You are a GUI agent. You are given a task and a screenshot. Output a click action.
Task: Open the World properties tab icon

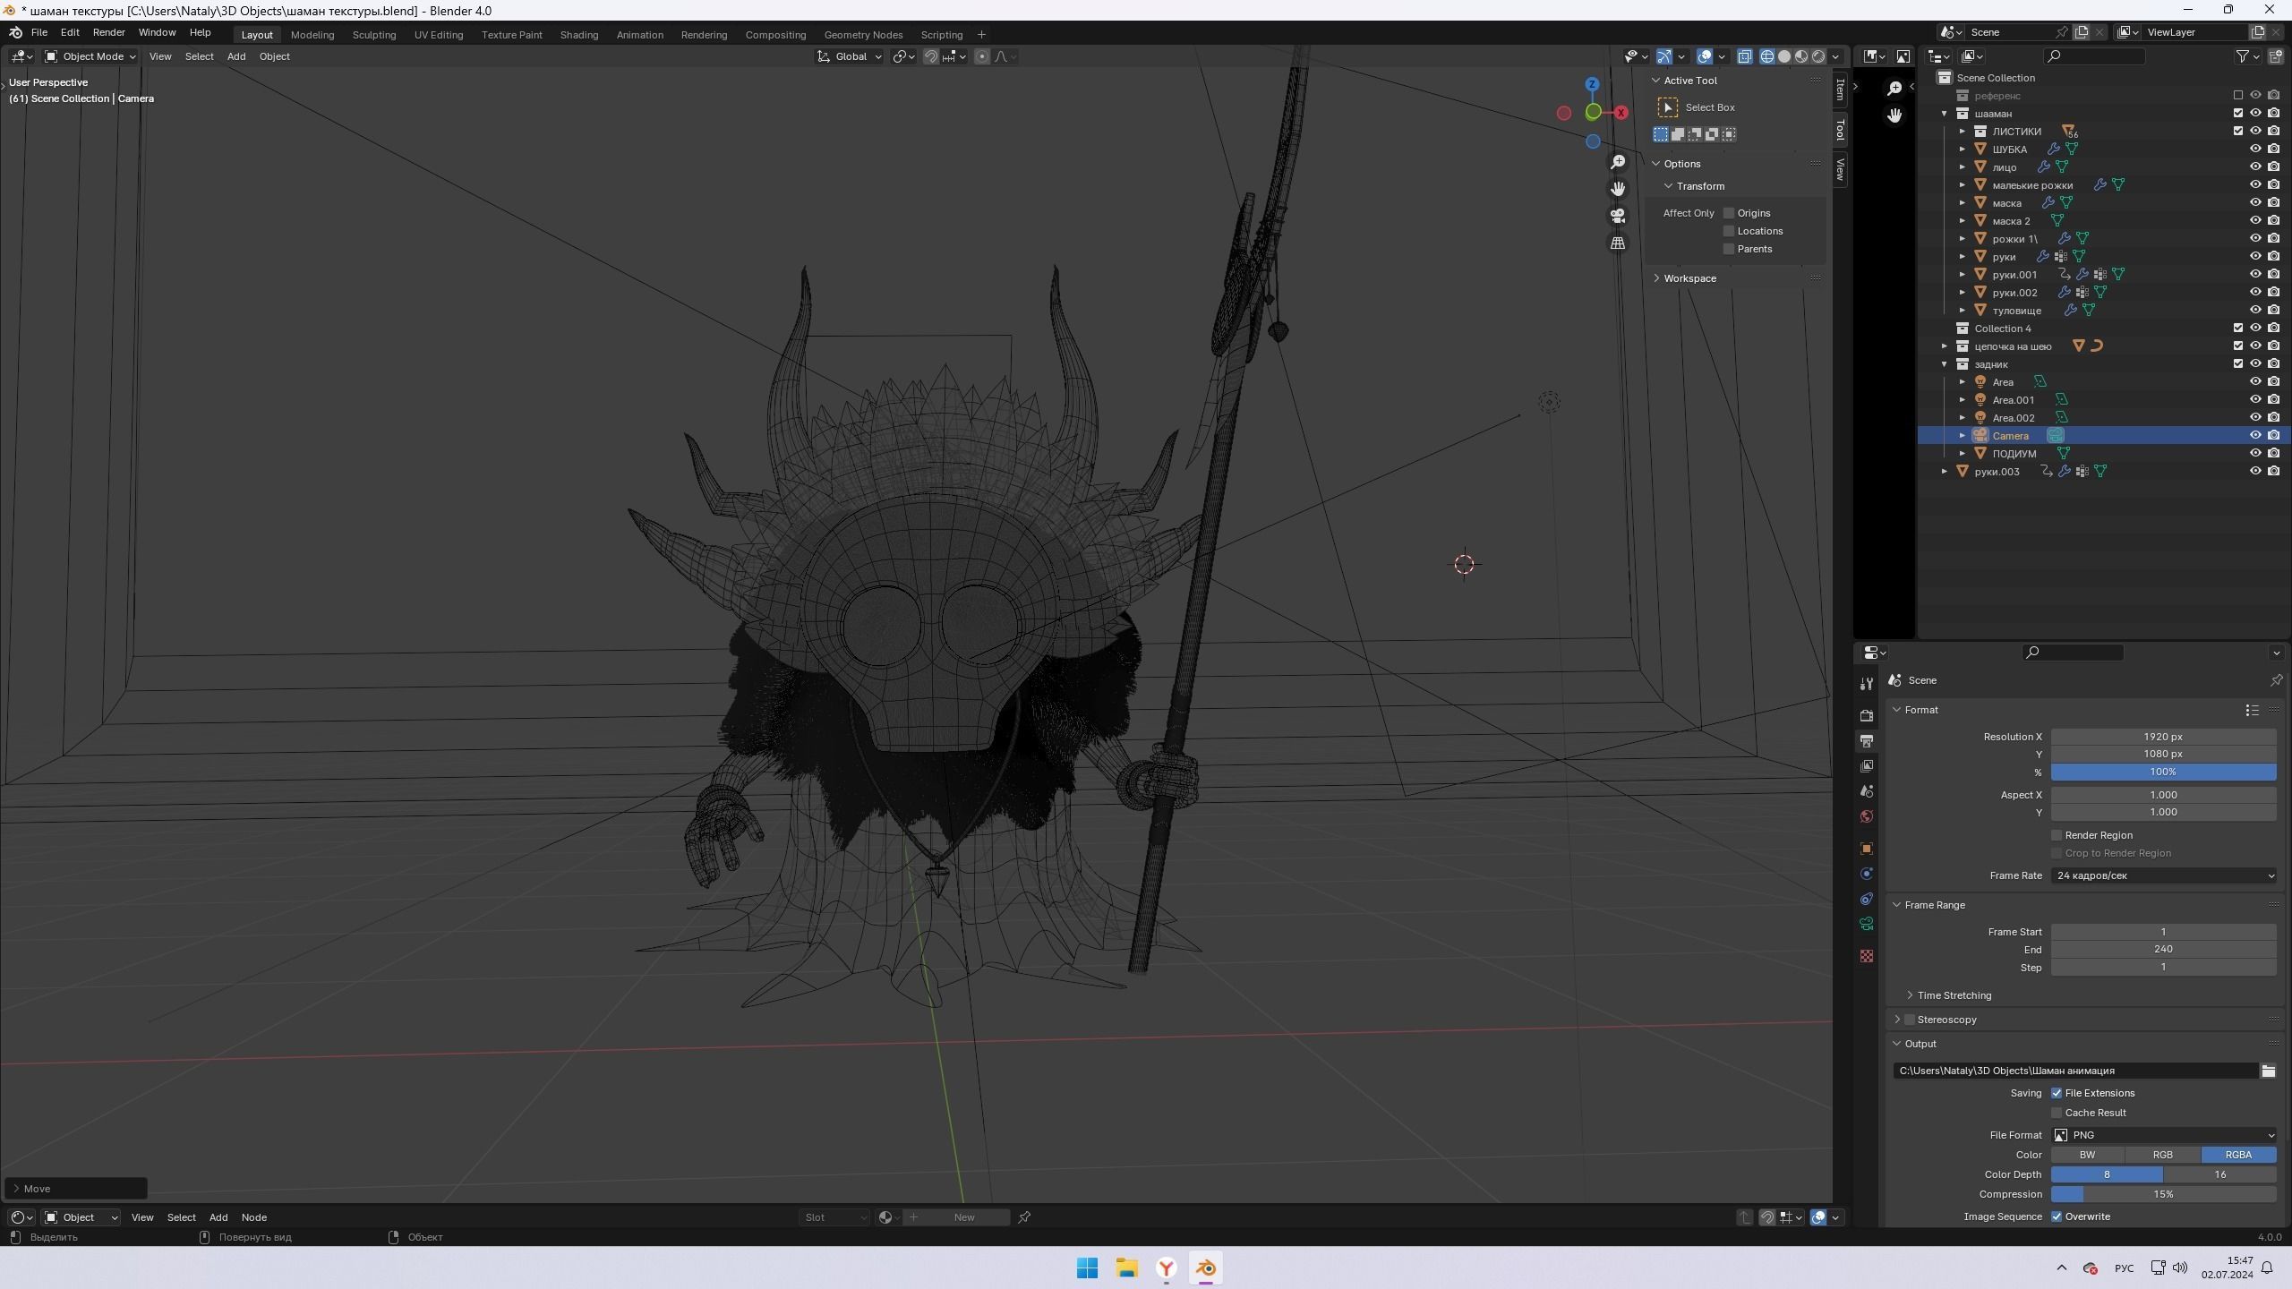(x=1867, y=816)
